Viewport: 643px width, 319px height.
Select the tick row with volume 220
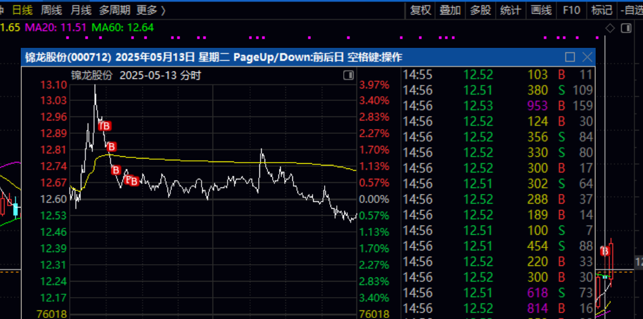[498, 261]
